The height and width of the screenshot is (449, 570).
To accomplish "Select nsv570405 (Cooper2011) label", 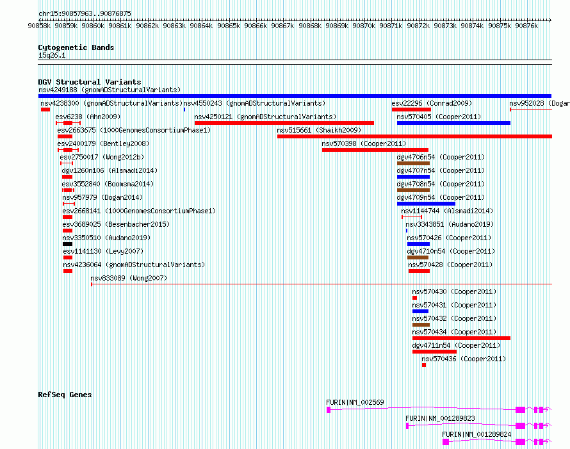I will click(x=439, y=117).
